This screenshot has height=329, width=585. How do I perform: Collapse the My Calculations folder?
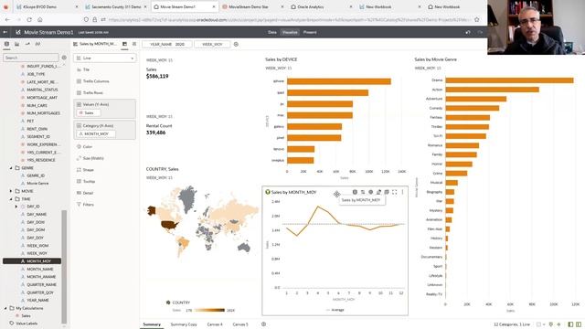pyautogui.click(x=5, y=309)
